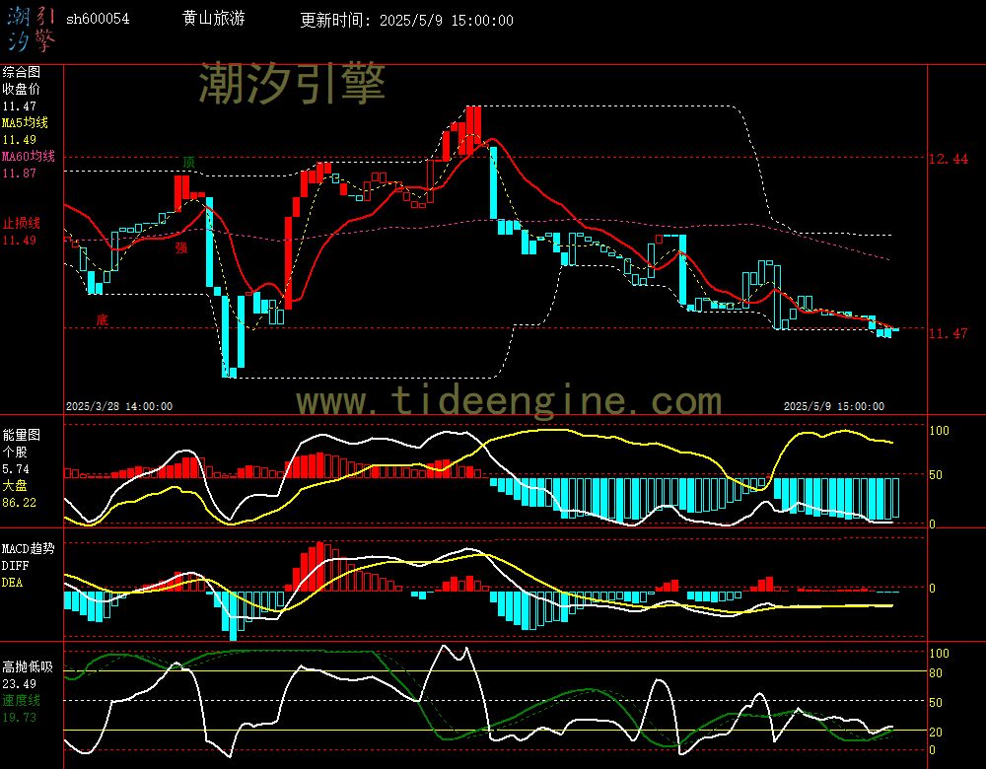Click the red 底 marker on the chart

(102, 320)
